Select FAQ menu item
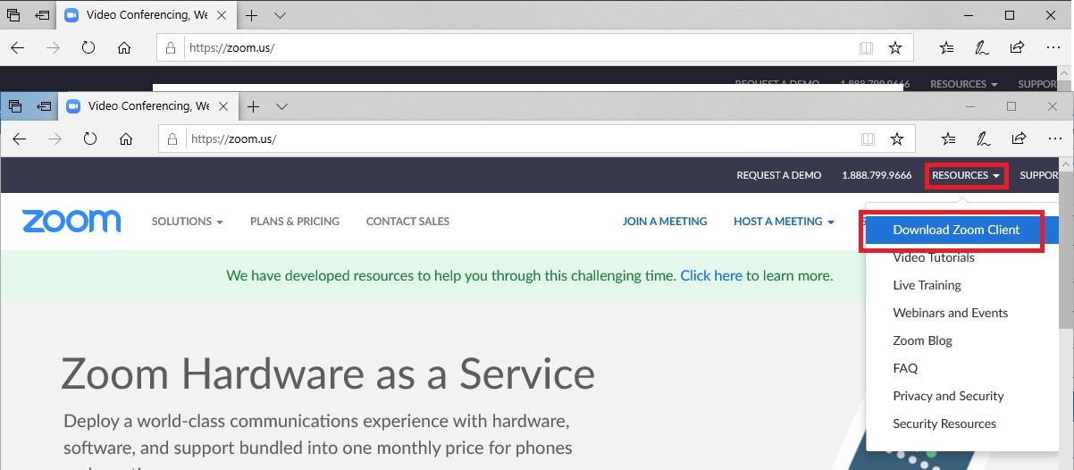This screenshot has width=1074, height=470. [x=905, y=368]
